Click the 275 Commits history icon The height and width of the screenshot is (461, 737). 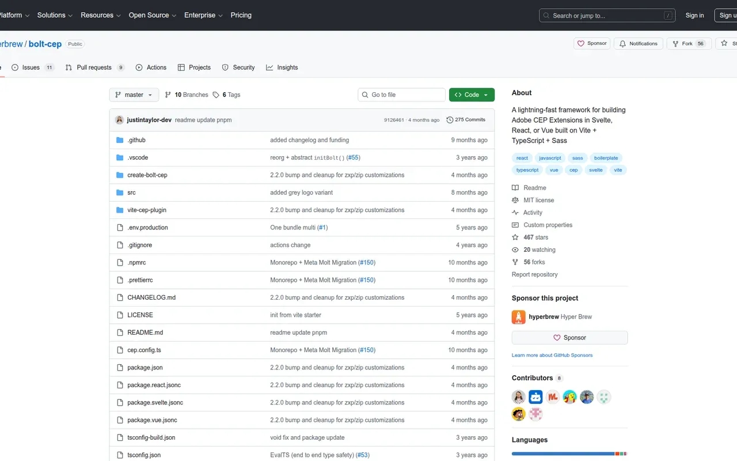click(x=450, y=120)
